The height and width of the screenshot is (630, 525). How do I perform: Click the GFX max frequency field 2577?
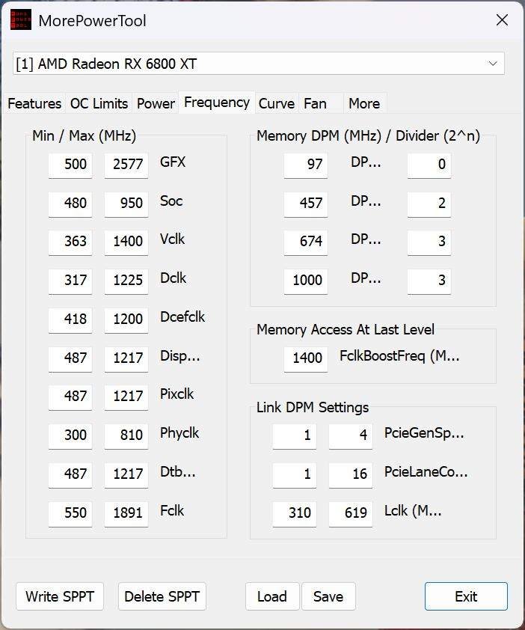(126, 165)
